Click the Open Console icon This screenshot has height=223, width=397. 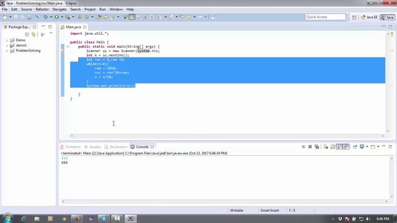coord(373,147)
